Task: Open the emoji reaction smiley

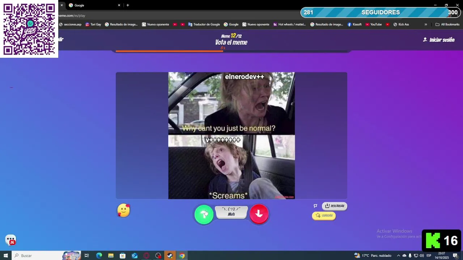Action: pyautogui.click(x=124, y=211)
